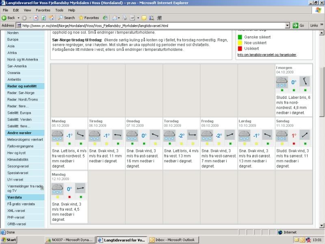The width and height of the screenshot is (325, 244).
Task: Click the Stop button in browser toolbar
Action: click(37, 18)
